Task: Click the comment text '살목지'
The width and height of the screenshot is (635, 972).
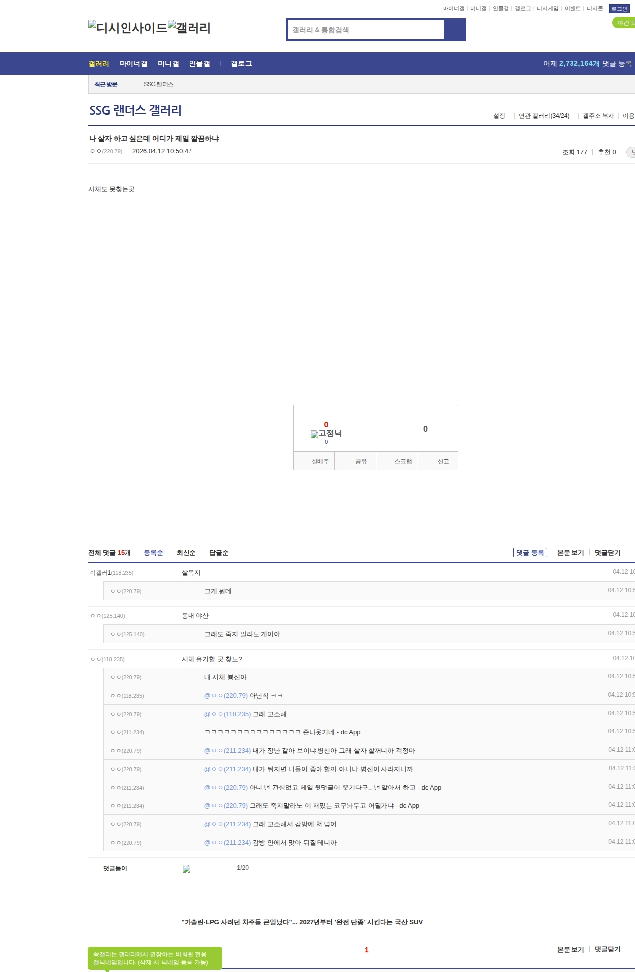Action: pyautogui.click(x=191, y=573)
